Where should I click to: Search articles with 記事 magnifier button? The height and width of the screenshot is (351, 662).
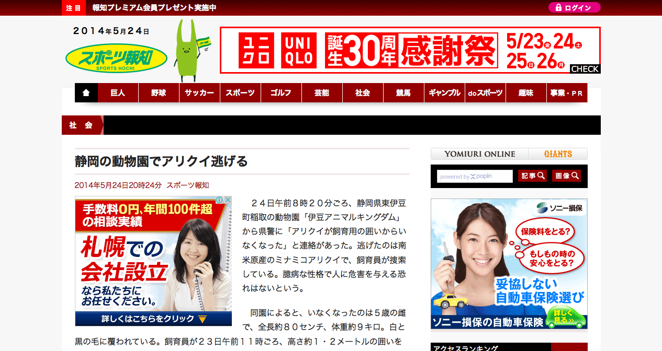(x=532, y=176)
